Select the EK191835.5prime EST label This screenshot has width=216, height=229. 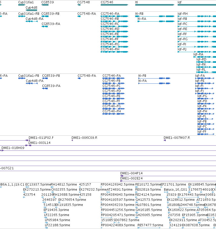coord(69,205)
